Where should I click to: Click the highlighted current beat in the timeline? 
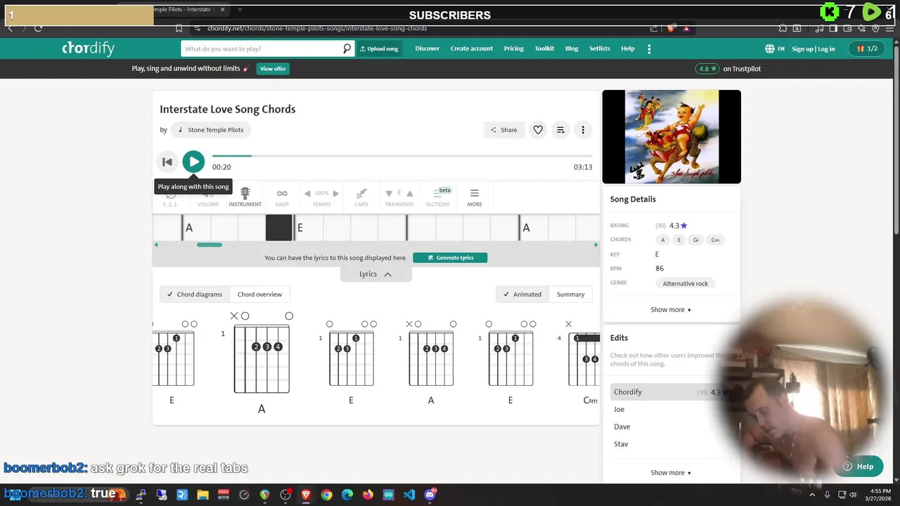[279, 228]
